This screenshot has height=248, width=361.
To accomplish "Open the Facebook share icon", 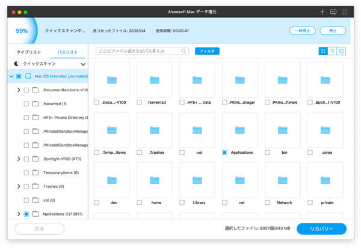I will [322, 12].
